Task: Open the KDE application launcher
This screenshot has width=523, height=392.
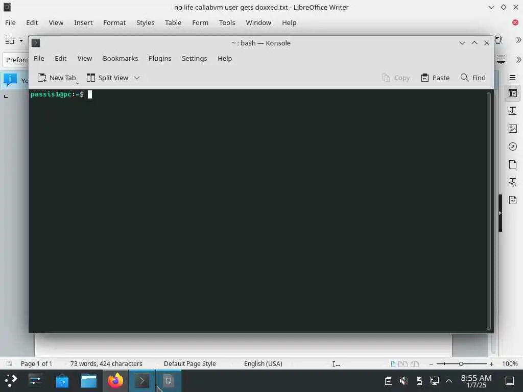Action: click(x=11, y=380)
